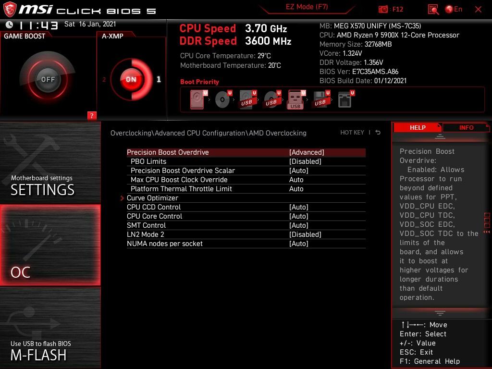Change NUMA nodes per socket [Auto] value
The height and width of the screenshot is (369, 492).
299,243
